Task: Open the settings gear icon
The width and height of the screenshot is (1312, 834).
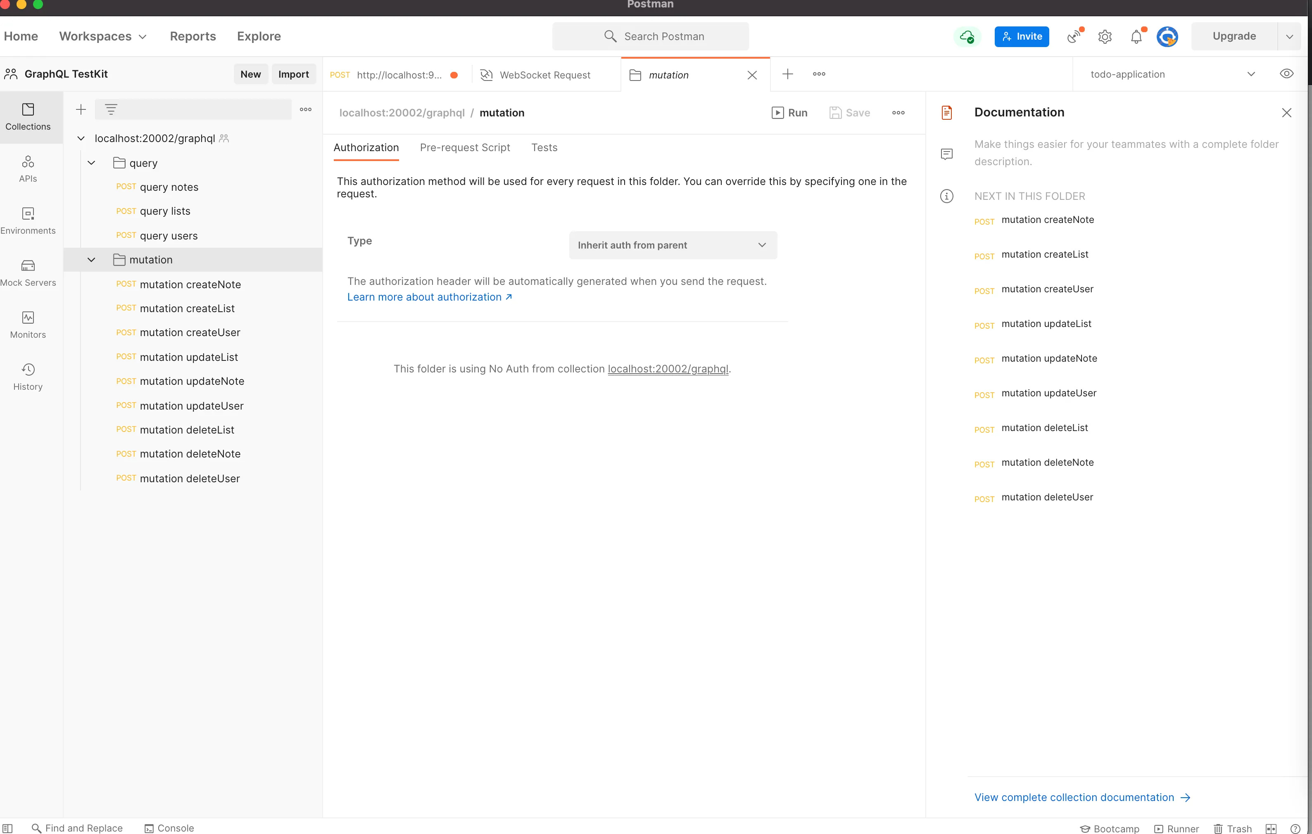Action: click(x=1105, y=36)
